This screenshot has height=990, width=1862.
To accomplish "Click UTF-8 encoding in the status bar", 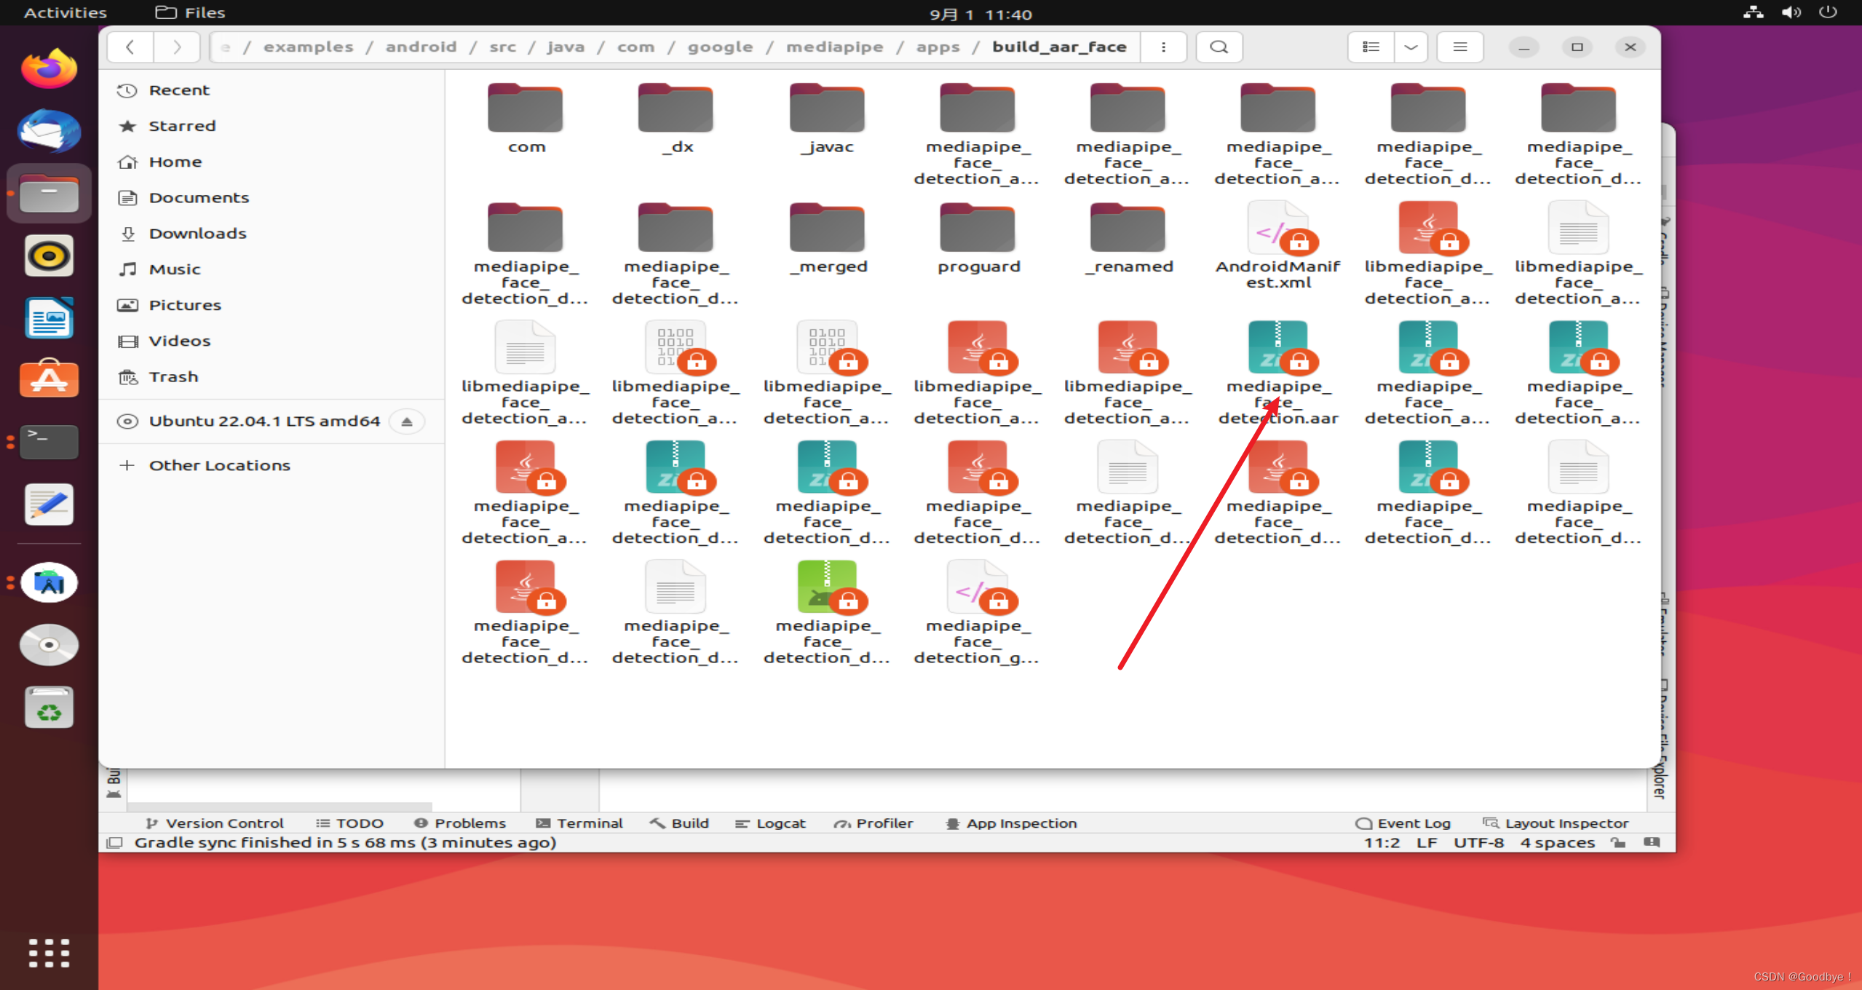I will pos(1479,843).
